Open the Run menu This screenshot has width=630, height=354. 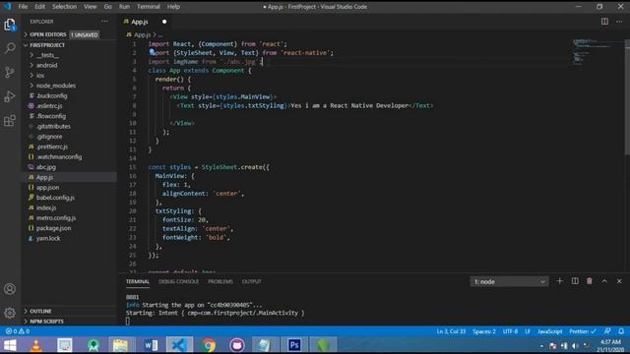coord(124,7)
